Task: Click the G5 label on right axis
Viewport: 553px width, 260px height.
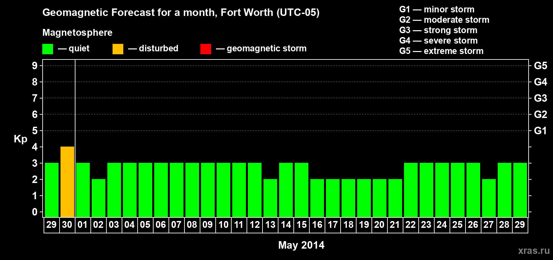Action: pos(541,66)
